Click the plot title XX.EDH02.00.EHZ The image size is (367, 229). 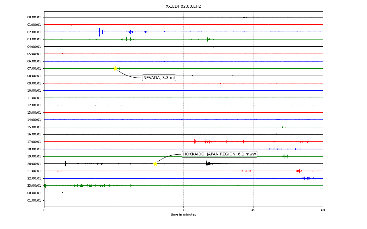pyautogui.click(x=183, y=6)
